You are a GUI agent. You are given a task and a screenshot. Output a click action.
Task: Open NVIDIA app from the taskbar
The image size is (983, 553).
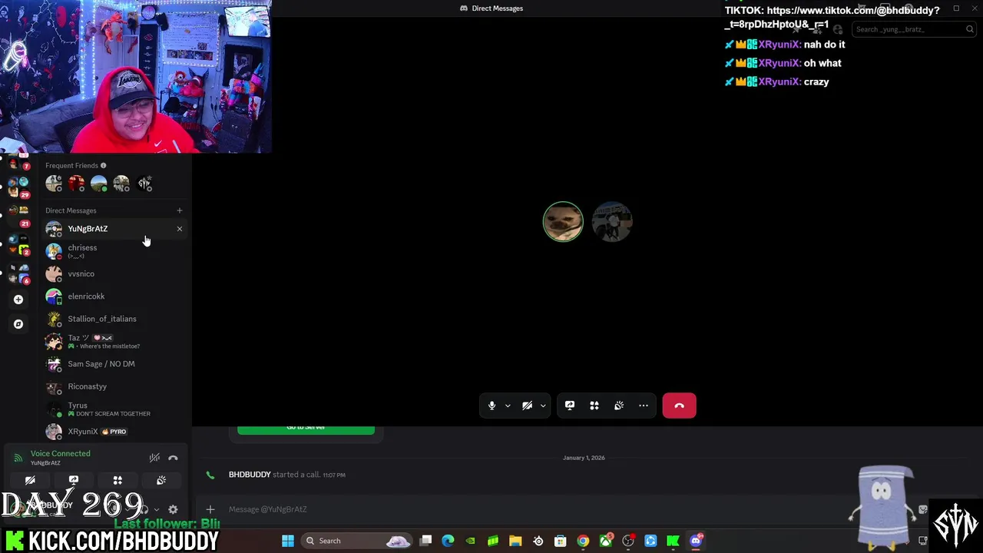(x=471, y=541)
